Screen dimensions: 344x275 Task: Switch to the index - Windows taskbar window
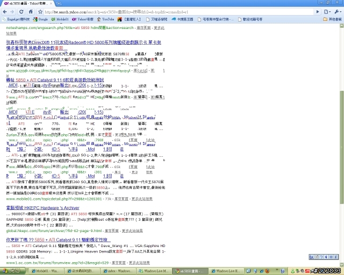[x=118, y=271]
